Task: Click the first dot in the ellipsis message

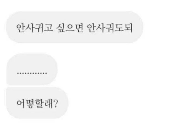Action: pos(18,73)
